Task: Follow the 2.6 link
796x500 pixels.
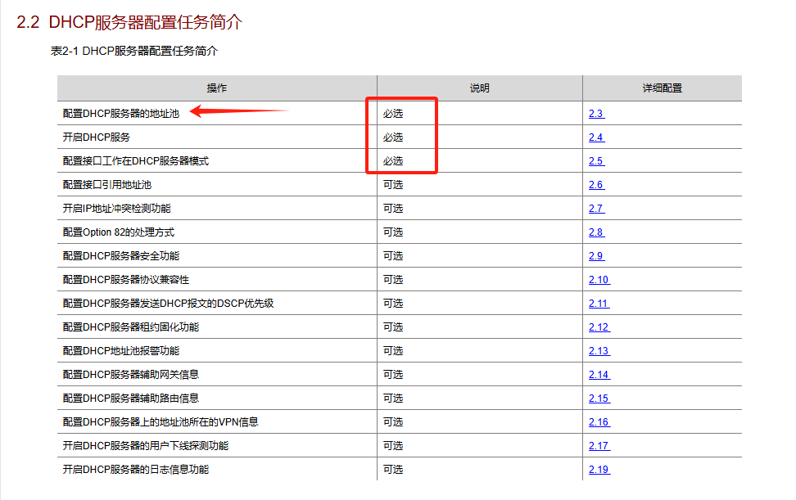Action: 596,185
